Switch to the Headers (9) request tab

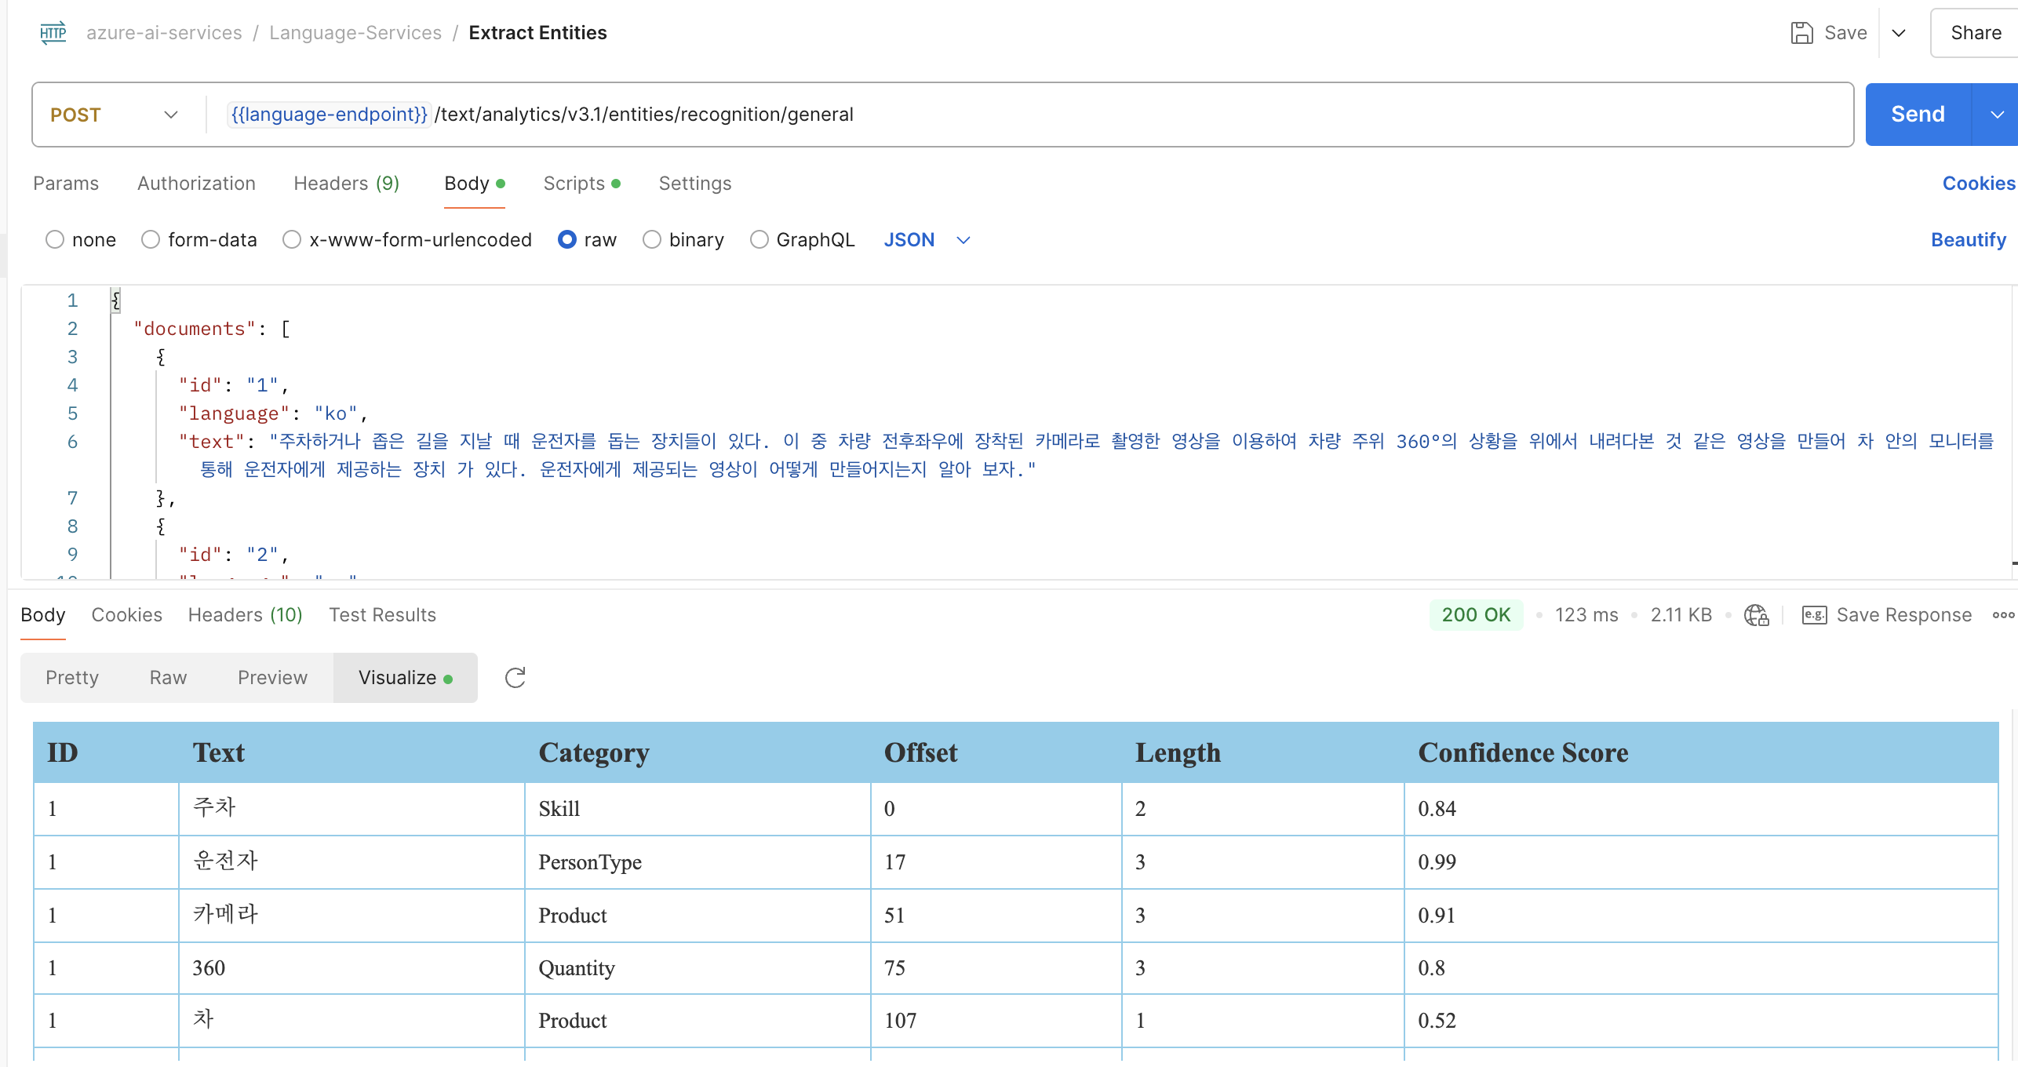(346, 184)
